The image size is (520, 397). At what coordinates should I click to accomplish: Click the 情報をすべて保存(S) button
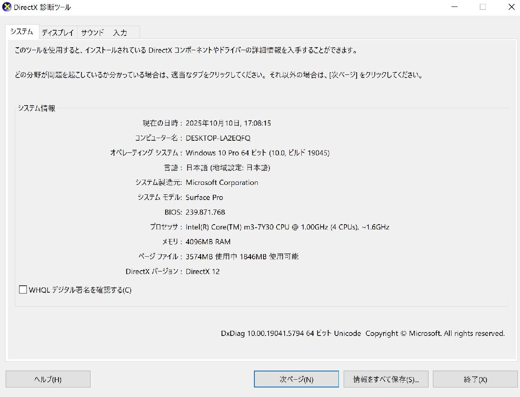pyautogui.click(x=385, y=378)
